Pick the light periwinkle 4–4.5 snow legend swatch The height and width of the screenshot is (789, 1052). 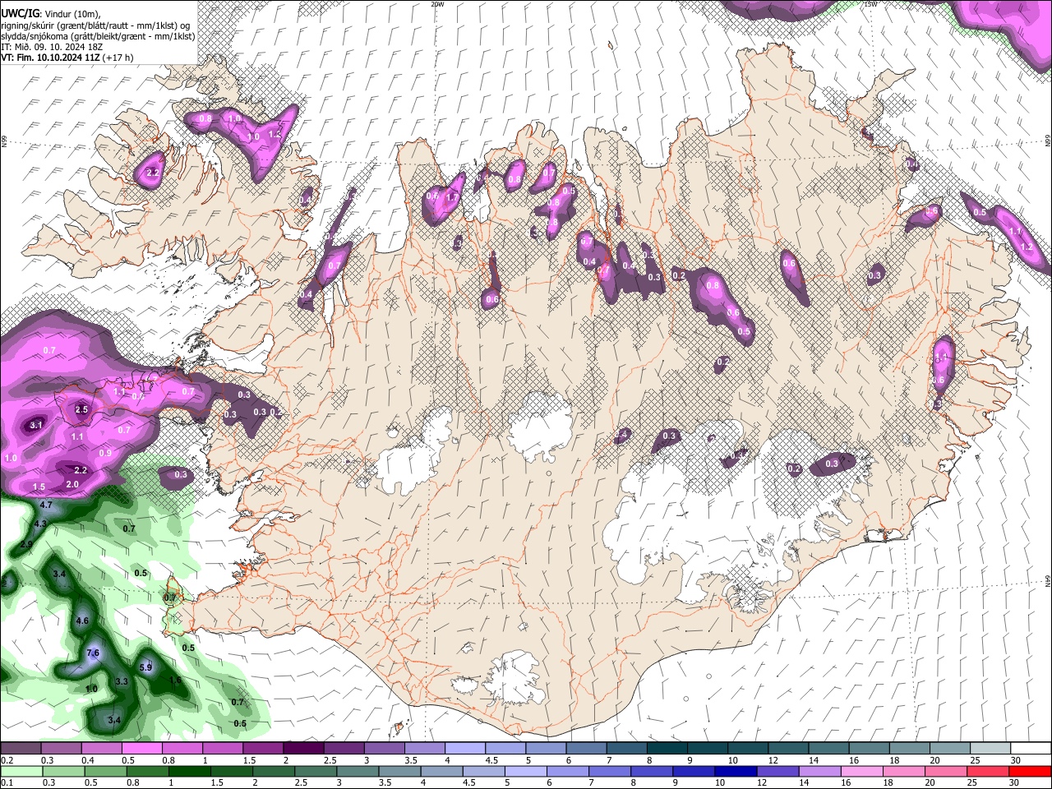[465, 749]
